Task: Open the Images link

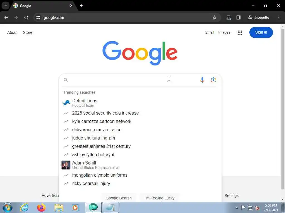Action: (x=224, y=32)
